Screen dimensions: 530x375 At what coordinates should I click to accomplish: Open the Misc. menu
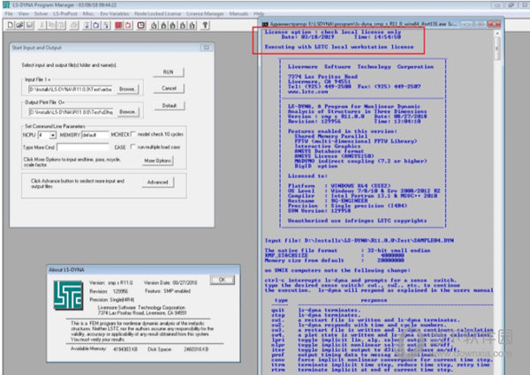(x=88, y=14)
